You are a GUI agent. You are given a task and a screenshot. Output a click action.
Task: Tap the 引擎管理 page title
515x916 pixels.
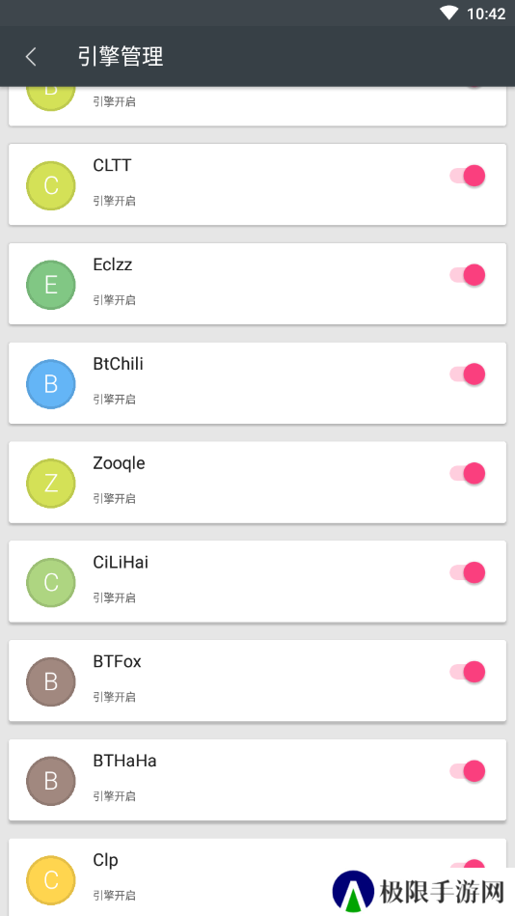[x=121, y=57]
